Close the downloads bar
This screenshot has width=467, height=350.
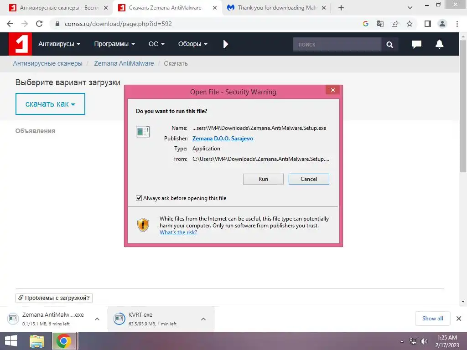459,319
